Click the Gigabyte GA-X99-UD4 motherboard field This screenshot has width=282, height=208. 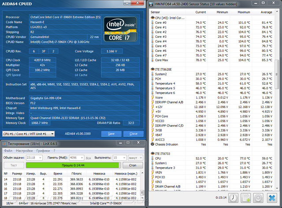(x=84, y=98)
